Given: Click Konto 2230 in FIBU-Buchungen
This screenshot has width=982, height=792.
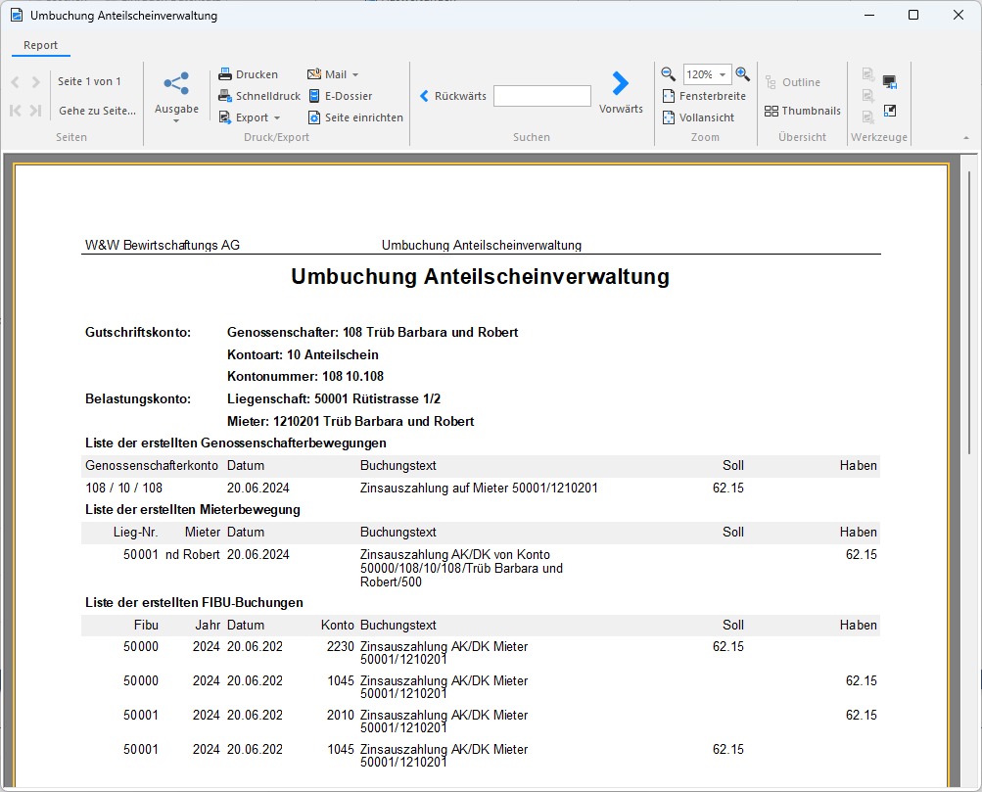Looking at the screenshot, I should pos(340,647).
